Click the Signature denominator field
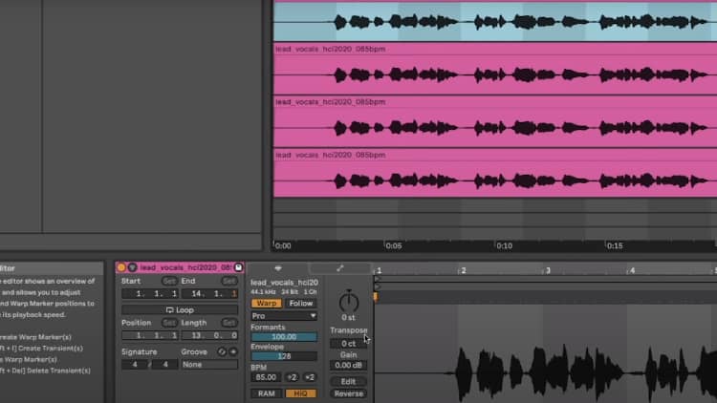 pos(165,365)
